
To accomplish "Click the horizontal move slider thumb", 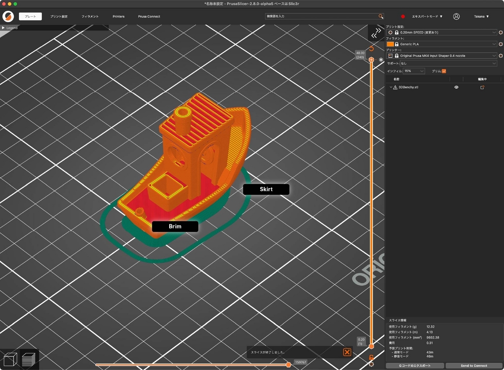I will pos(289,365).
